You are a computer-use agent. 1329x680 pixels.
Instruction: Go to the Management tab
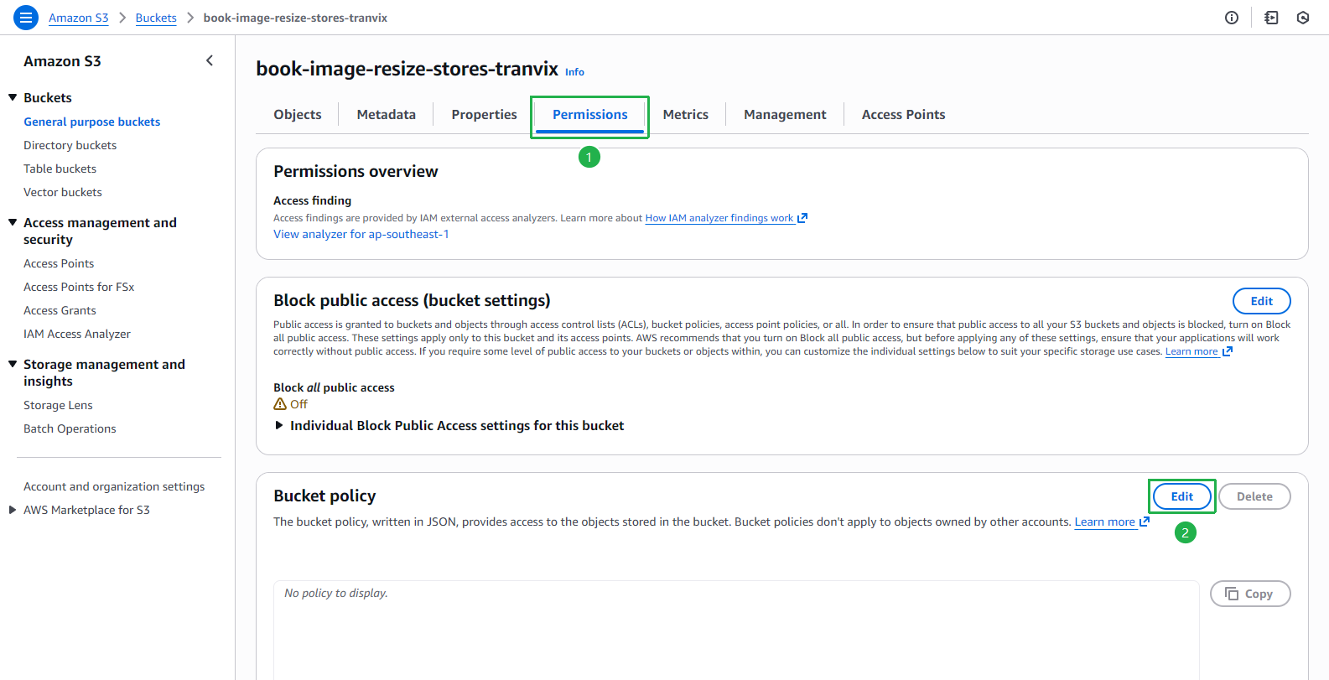tap(785, 115)
